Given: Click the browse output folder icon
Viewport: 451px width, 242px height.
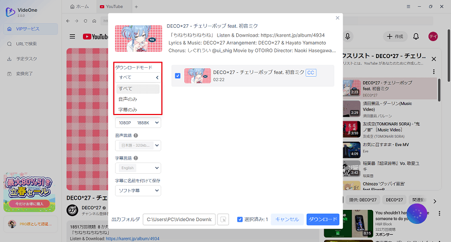Looking at the screenshot, I should (223, 219).
